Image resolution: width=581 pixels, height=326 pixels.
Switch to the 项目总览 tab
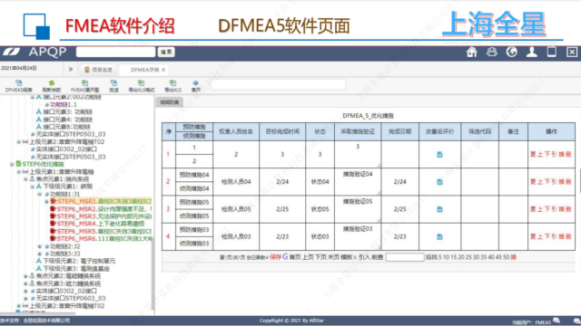pos(98,70)
